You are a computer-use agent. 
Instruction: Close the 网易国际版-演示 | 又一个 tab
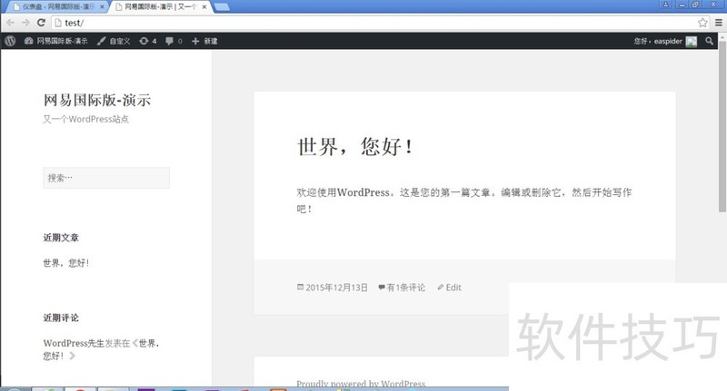tap(204, 7)
